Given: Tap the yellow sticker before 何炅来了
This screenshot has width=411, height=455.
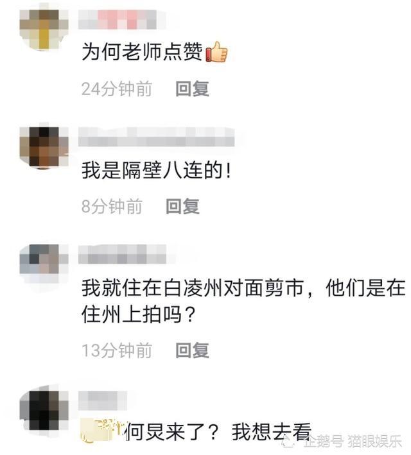Looking at the screenshot, I should tap(102, 431).
